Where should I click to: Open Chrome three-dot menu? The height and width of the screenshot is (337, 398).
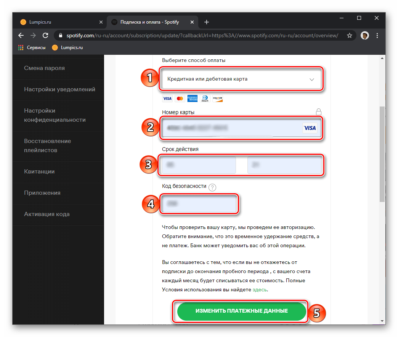377,35
